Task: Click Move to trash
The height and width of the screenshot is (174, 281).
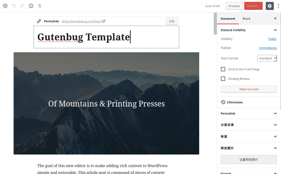Action: pos(249,89)
